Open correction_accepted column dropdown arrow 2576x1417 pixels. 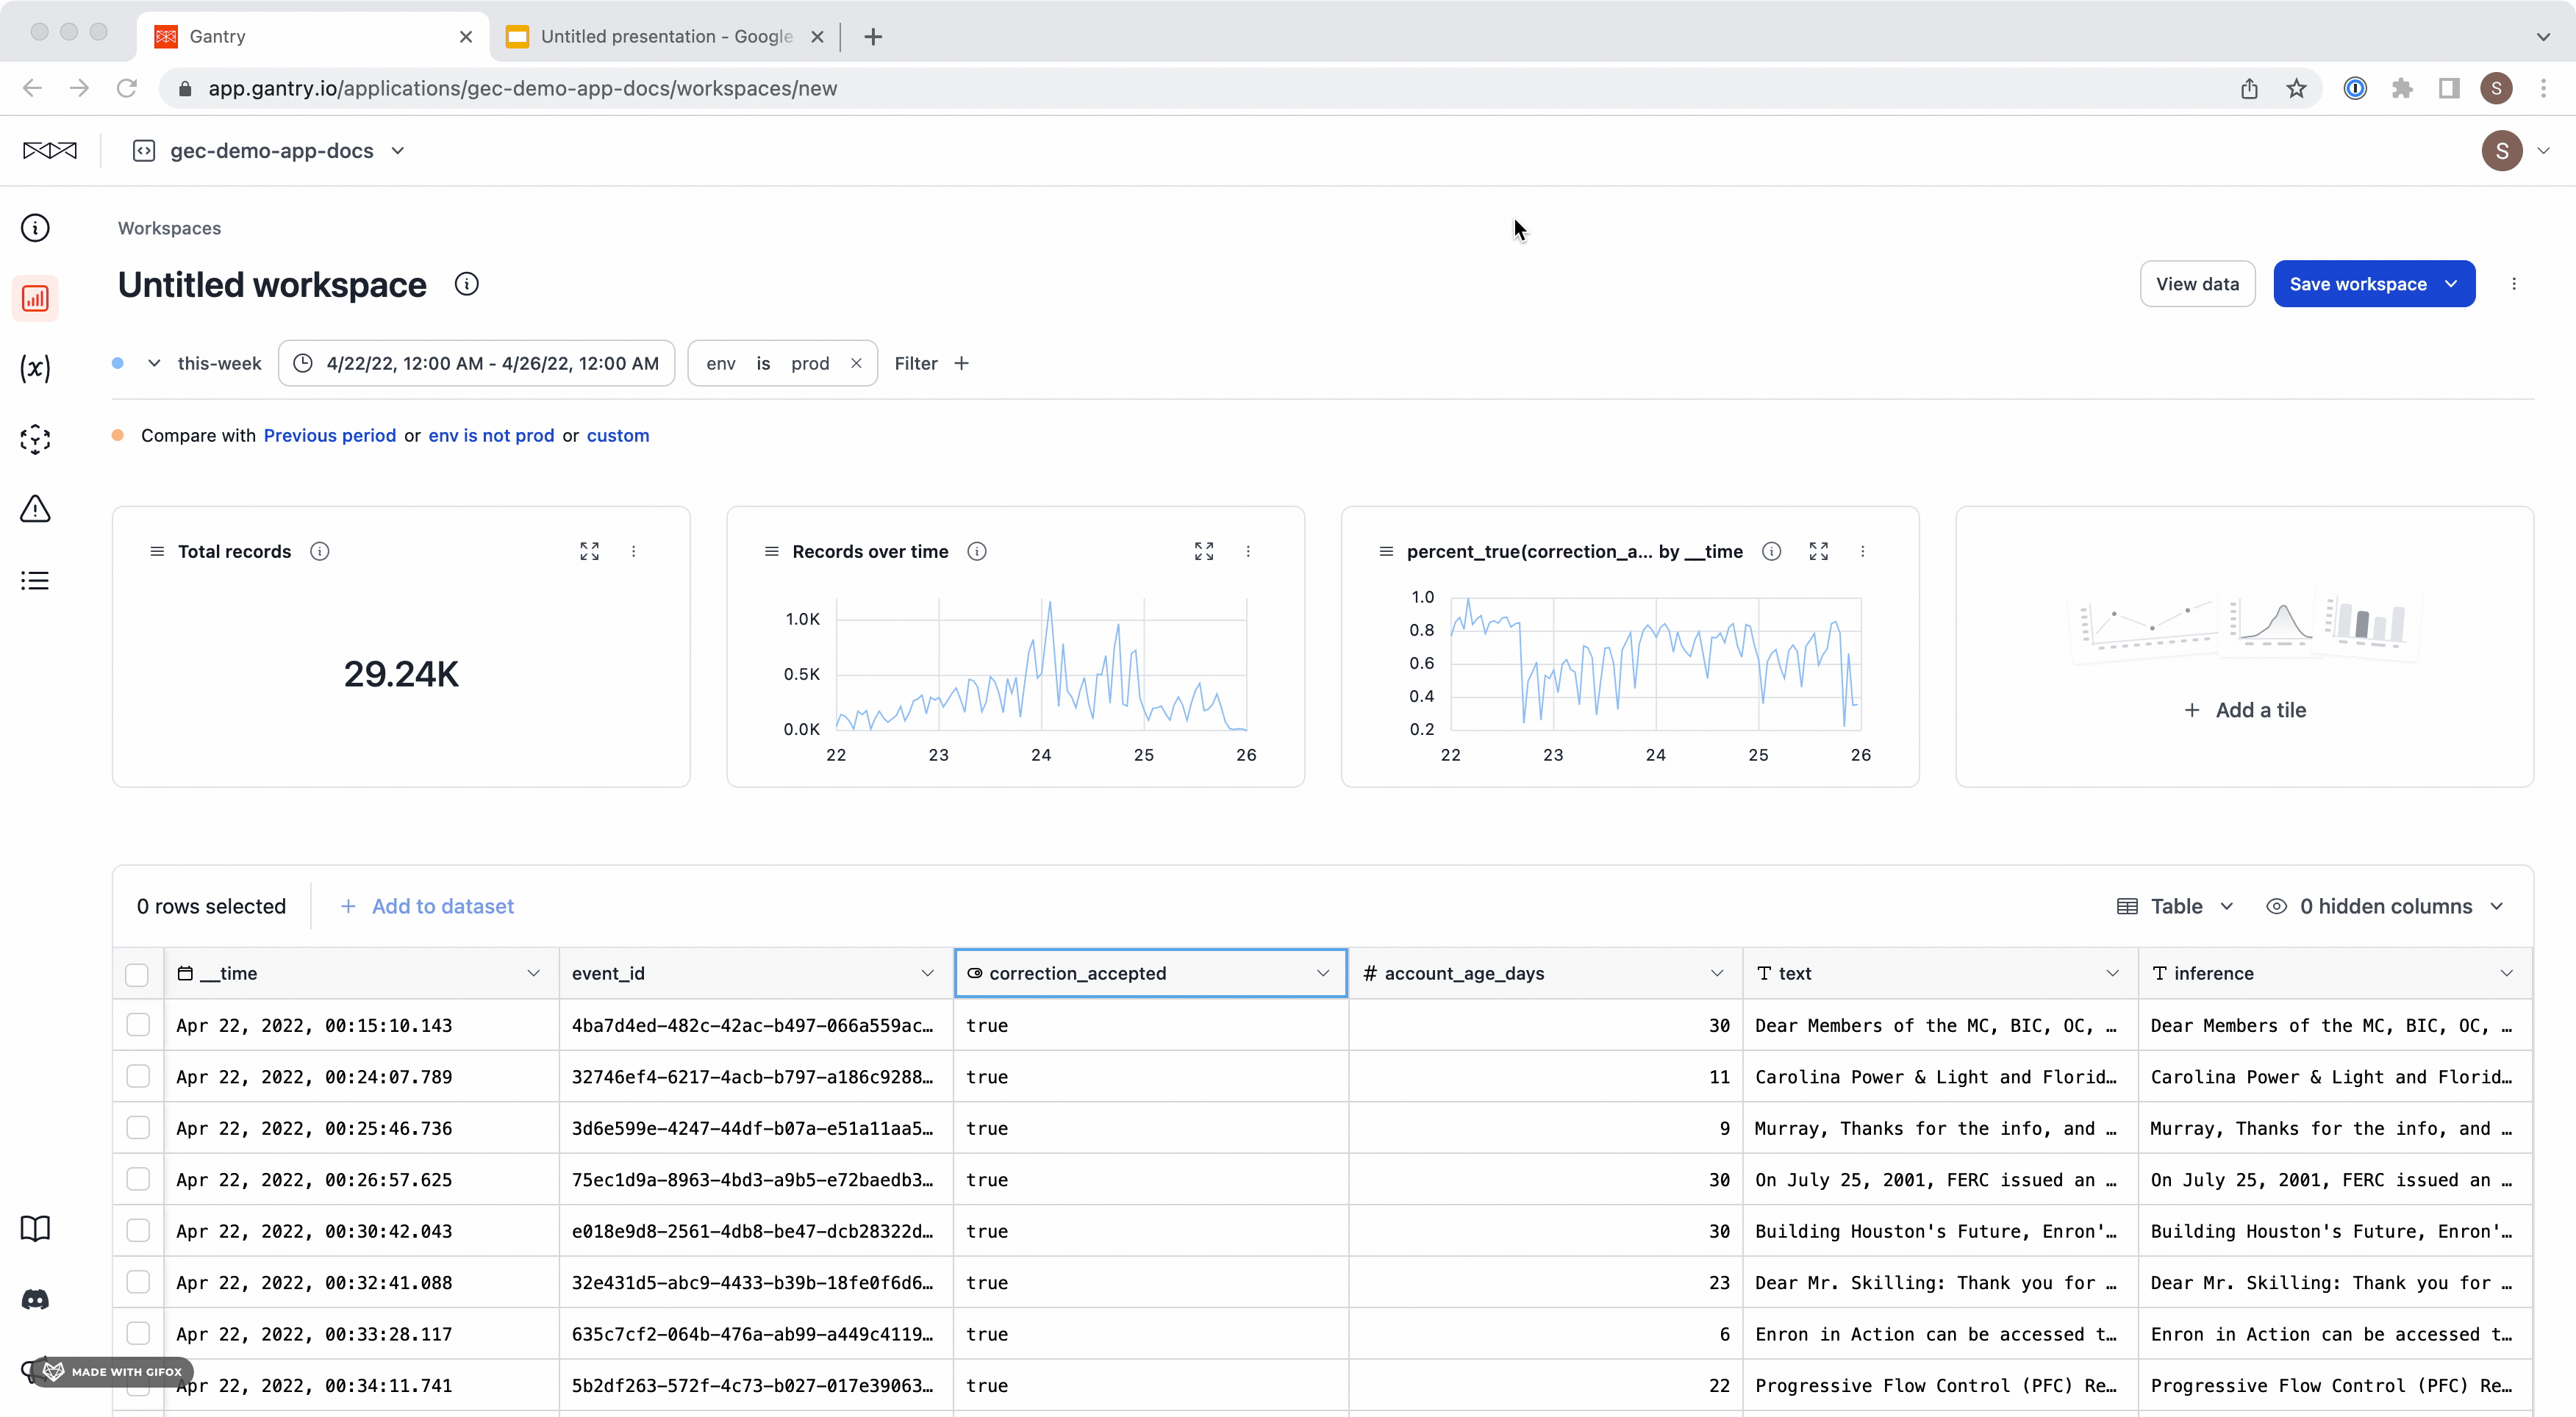point(1323,974)
